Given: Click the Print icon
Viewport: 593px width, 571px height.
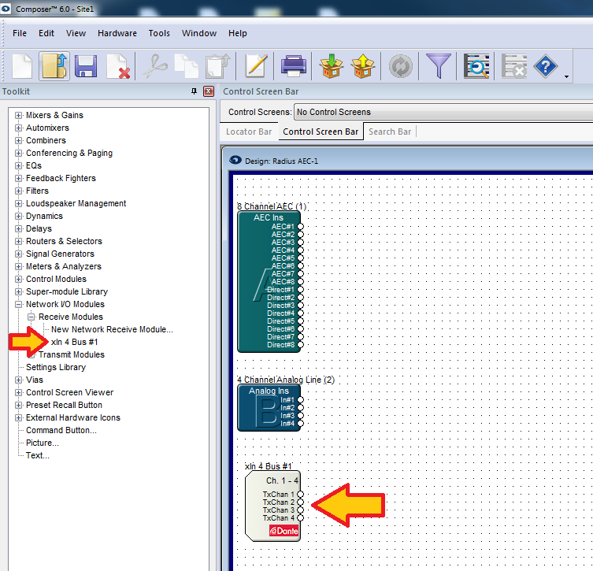Looking at the screenshot, I should tap(294, 66).
